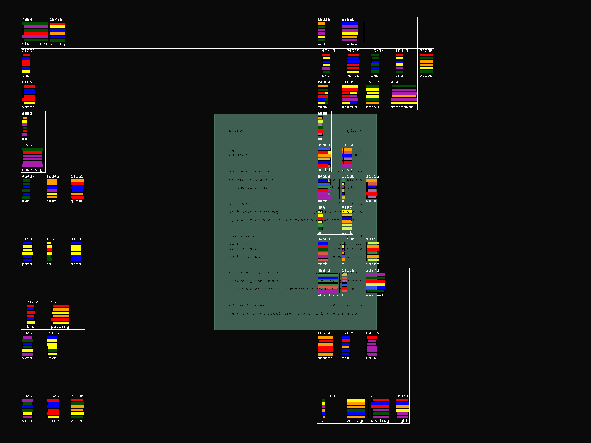Click the "SINESELEKT" bar stack

pyautogui.click(x=35, y=32)
